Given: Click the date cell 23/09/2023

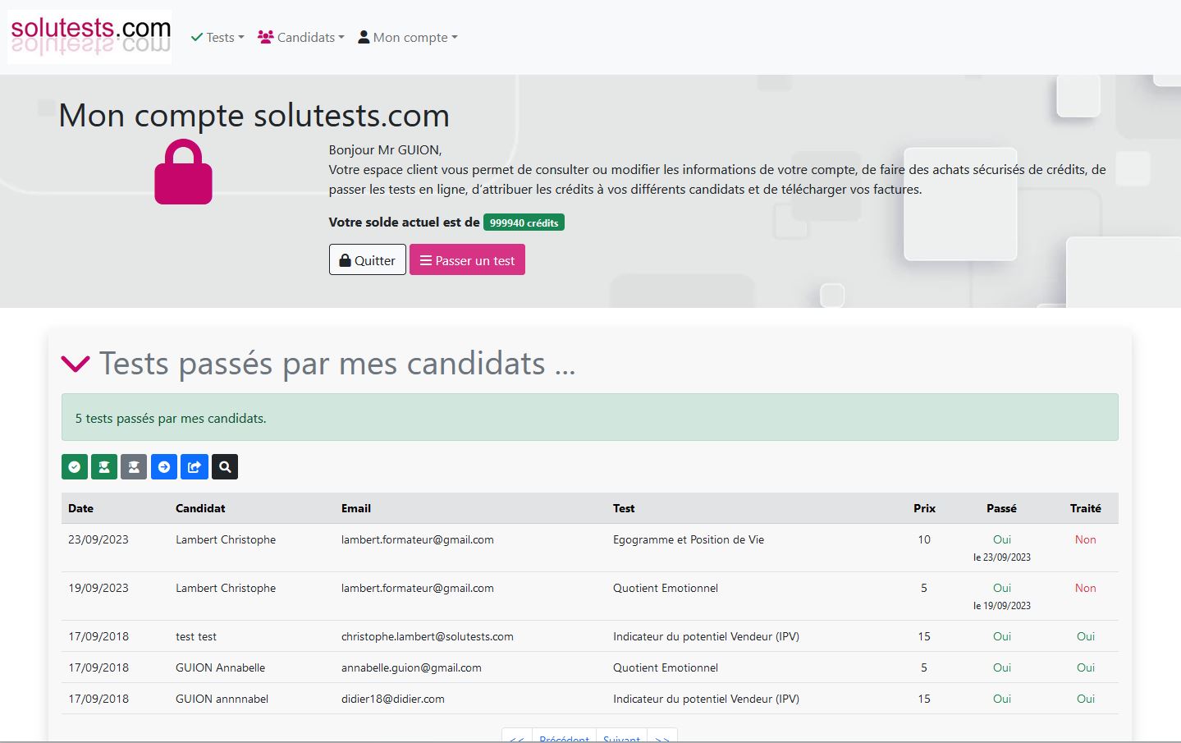Looking at the screenshot, I should coord(98,539).
